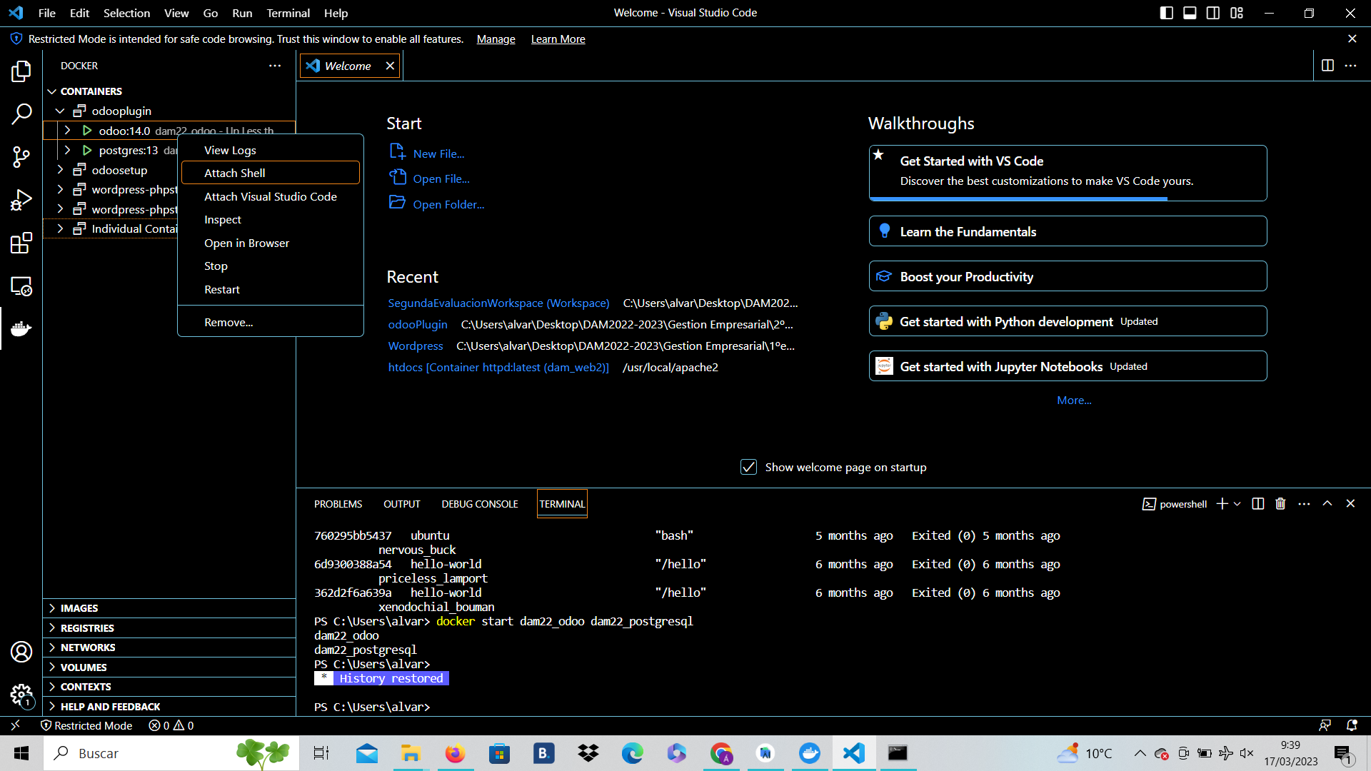Open the Docker extension panel icon
The image size is (1371, 771).
coord(21,328)
